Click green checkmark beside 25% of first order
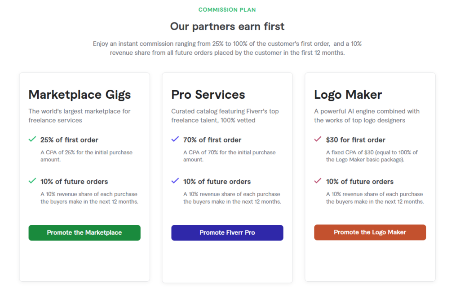 [x=32, y=139]
